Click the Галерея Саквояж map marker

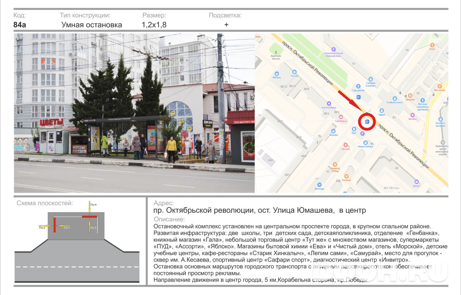pyautogui.click(x=370, y=78)
